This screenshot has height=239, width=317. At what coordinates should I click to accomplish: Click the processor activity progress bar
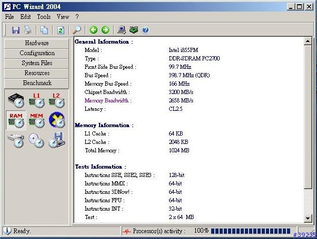251,231
